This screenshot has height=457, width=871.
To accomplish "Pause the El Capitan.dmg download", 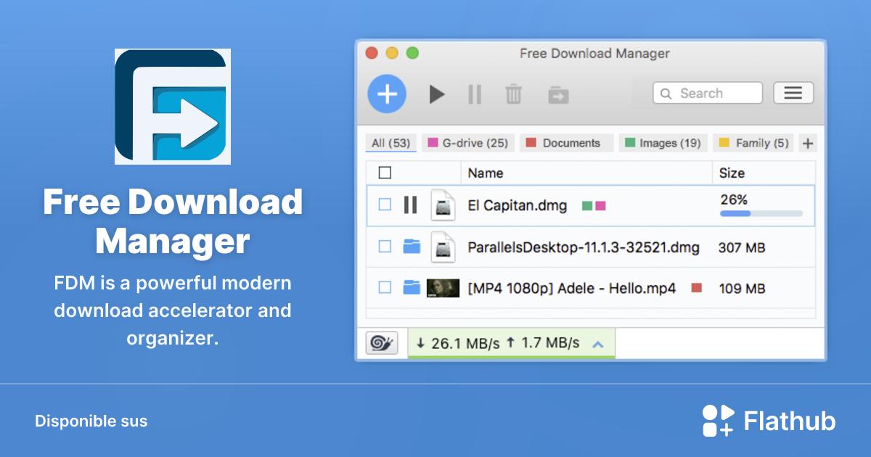I will tap(410, 205).
